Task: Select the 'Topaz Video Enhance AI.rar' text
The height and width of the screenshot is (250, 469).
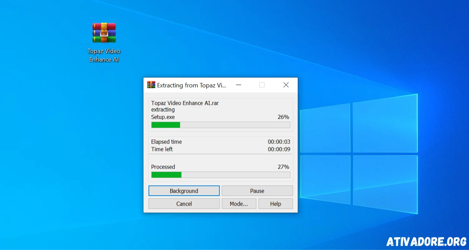Action: (x=185, y=103)
